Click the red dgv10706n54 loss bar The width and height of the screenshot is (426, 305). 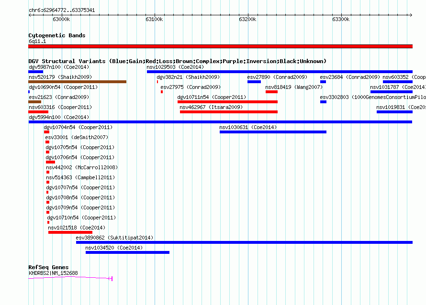tap(51, 162)
